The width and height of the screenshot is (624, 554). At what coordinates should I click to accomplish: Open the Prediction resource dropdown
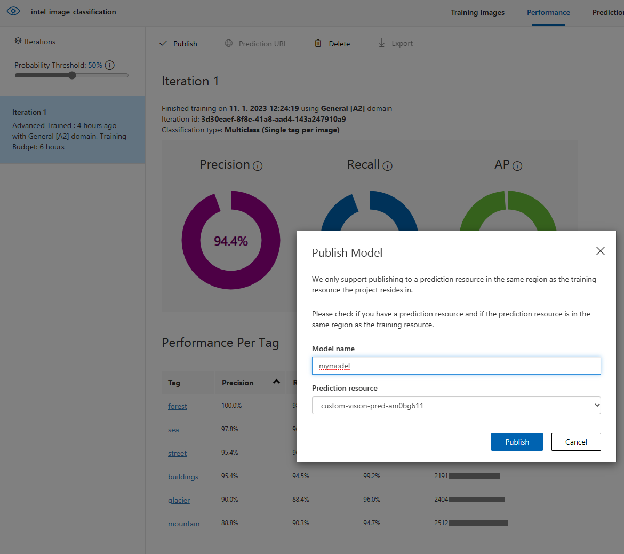pyautogui.click(x=456, y=406)
